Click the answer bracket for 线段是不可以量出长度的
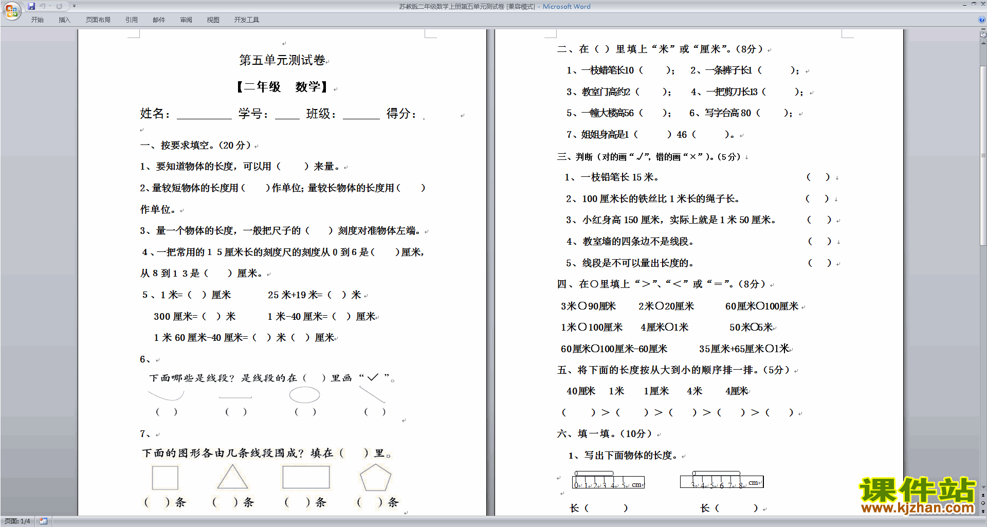Viewport: 987px width, 527px height. point(819,263)
